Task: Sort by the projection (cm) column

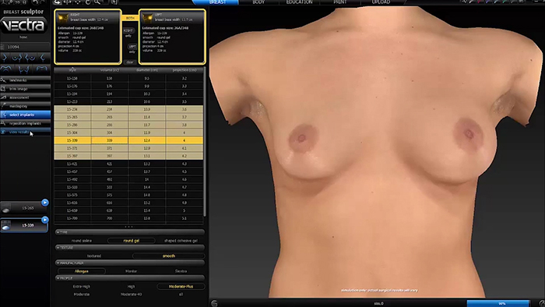Action: point(185,70)
